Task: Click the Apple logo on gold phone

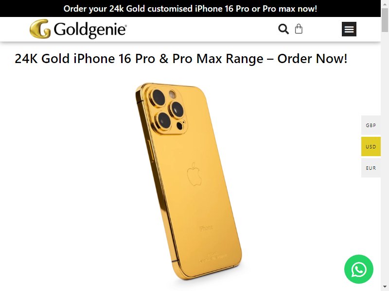Action: tap(194, 174)
